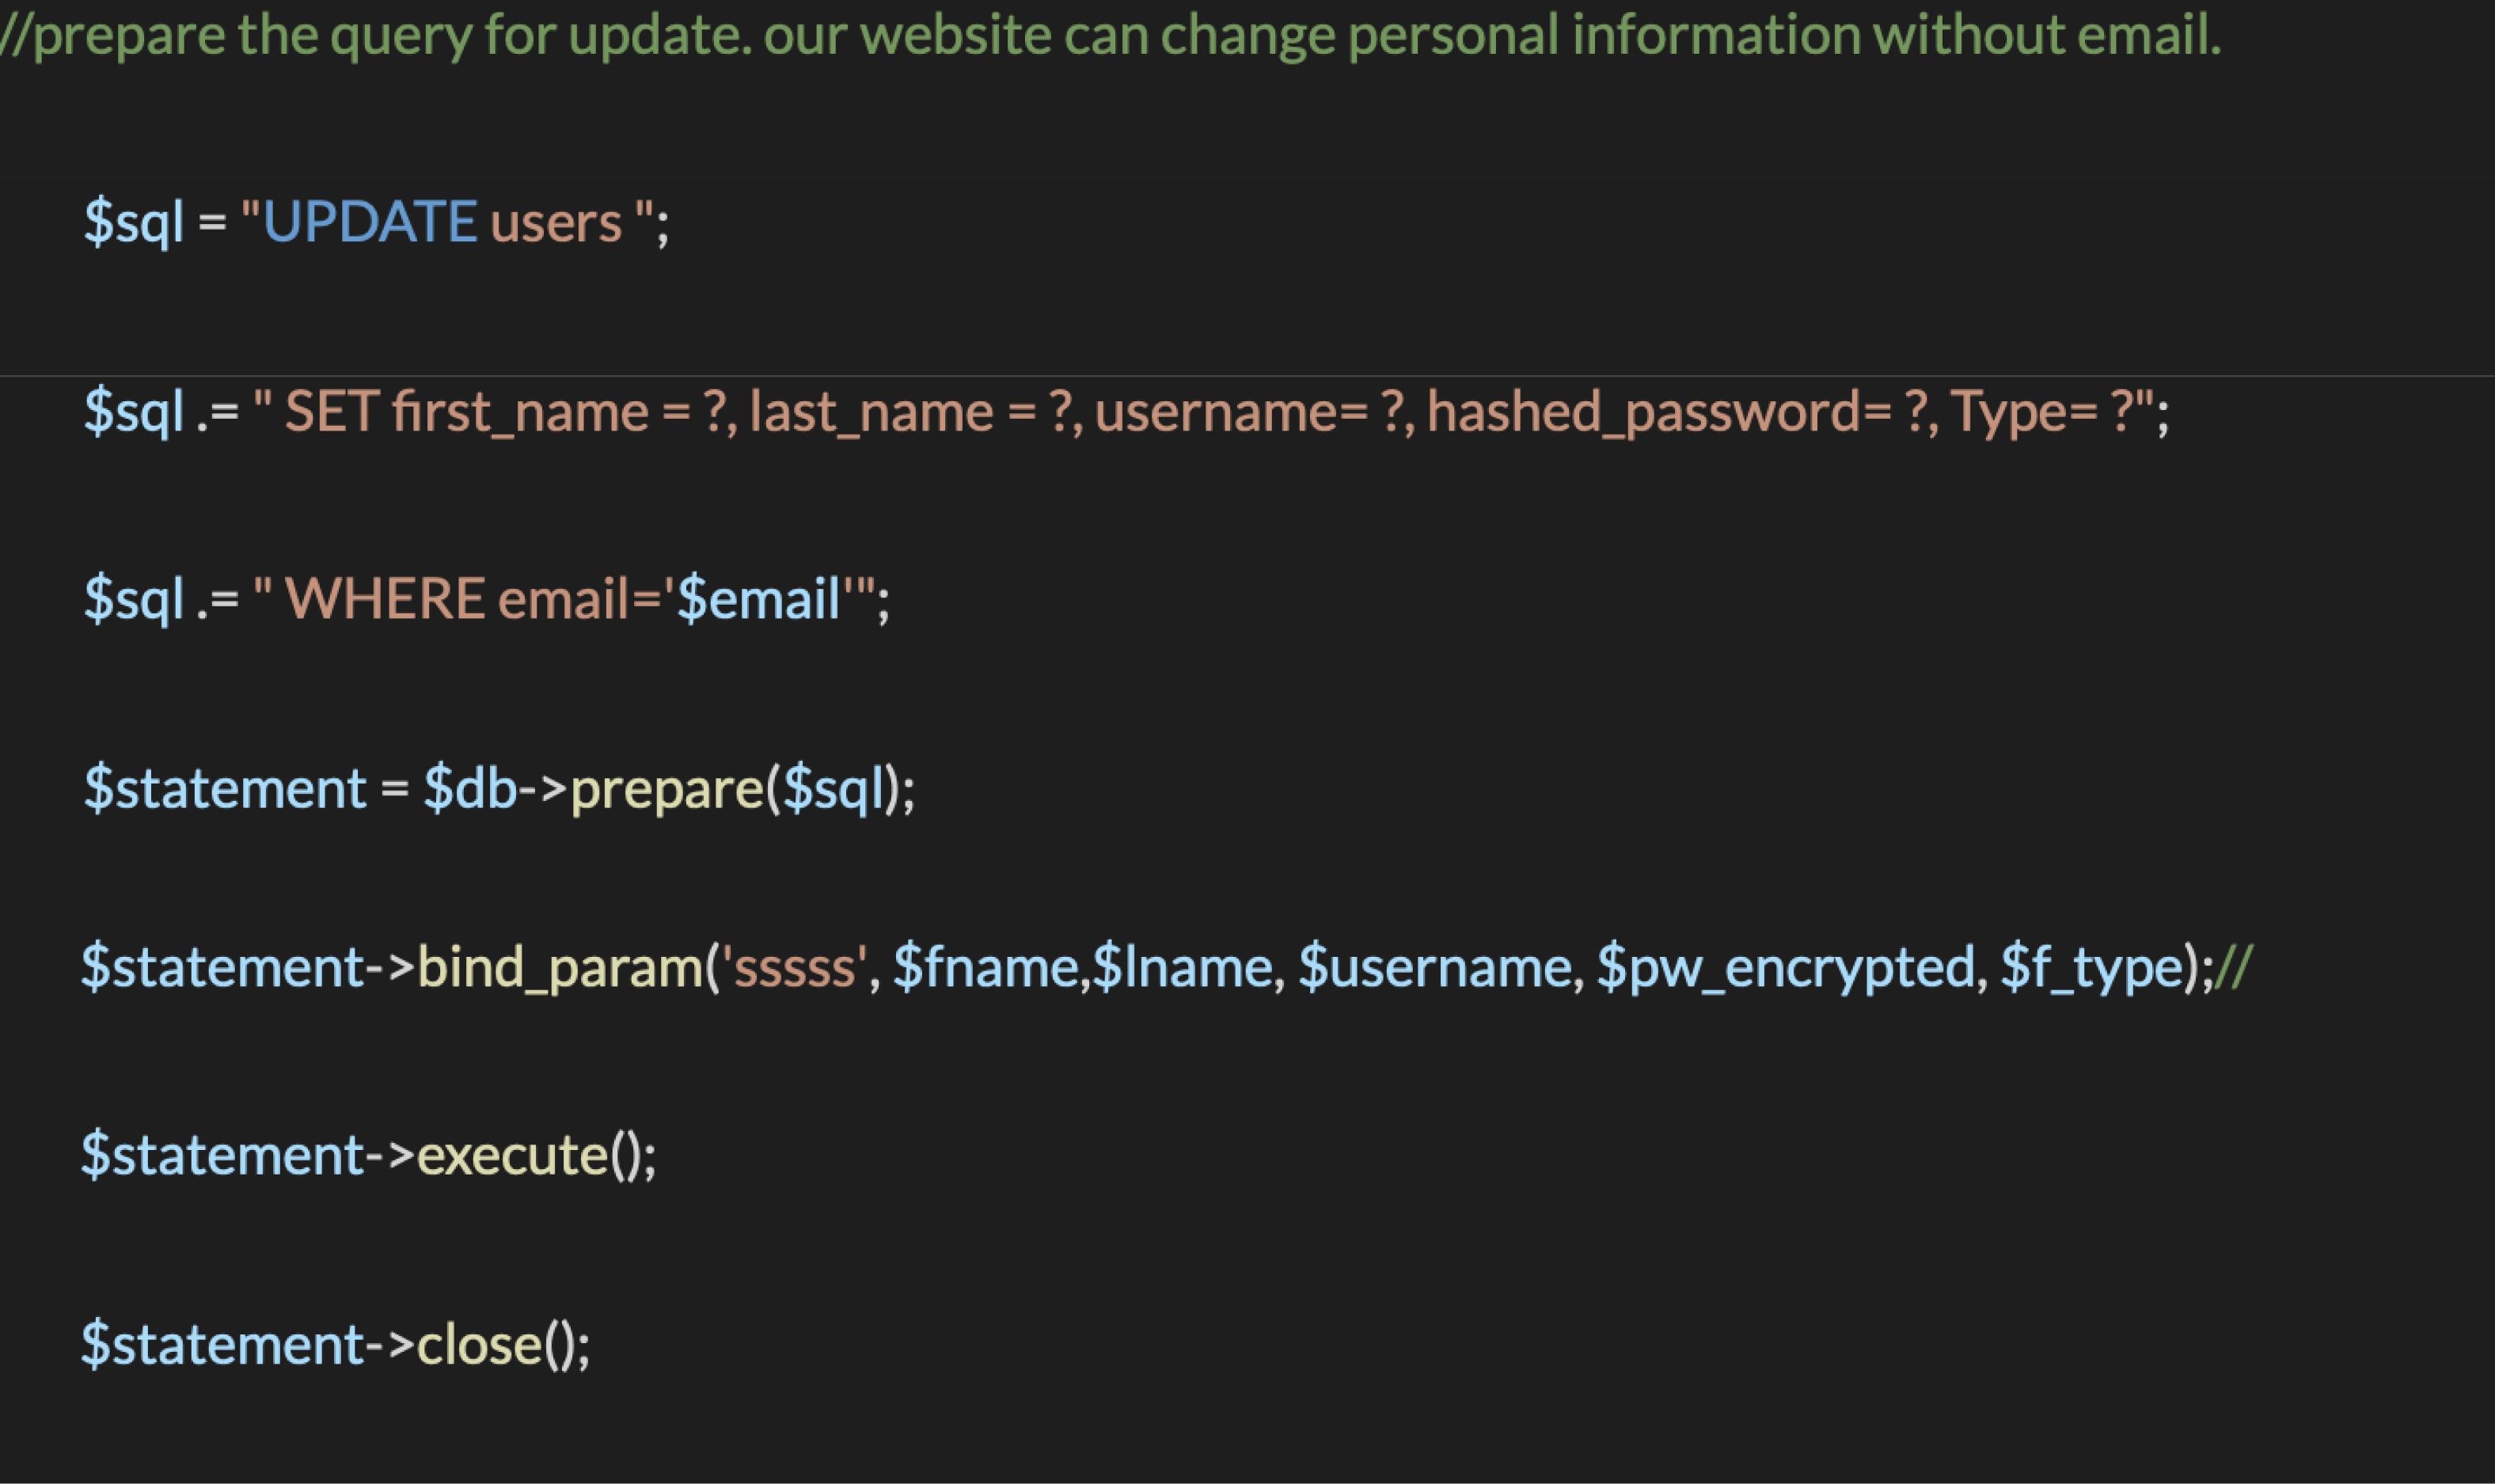Click the 'sssss' type string
Image resolution: width=2495 pixels, height=1484 pixels.
pyautogui.click(x=796, y=968)
